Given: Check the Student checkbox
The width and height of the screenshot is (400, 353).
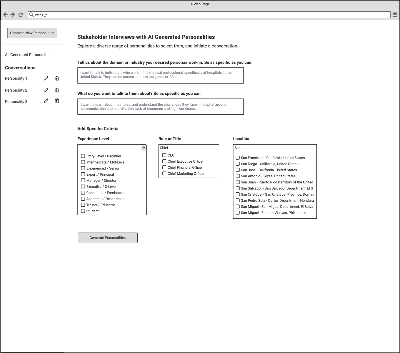Looking at the screenshot, I should click(83, 211).
